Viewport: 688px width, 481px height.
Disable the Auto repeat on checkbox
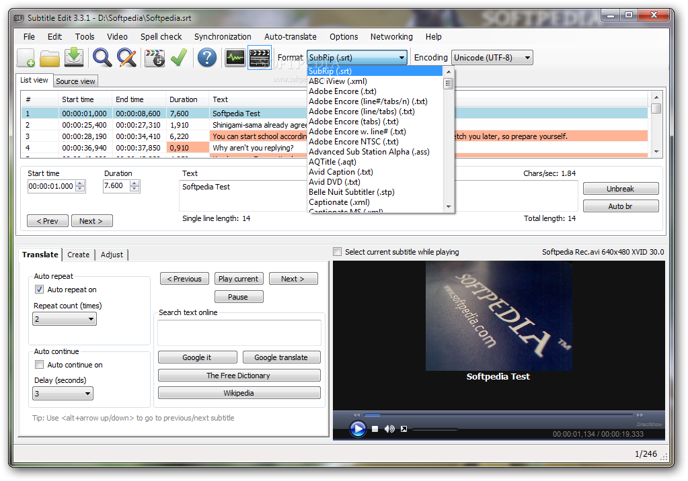pyautogui.click(x=40, y=290)
